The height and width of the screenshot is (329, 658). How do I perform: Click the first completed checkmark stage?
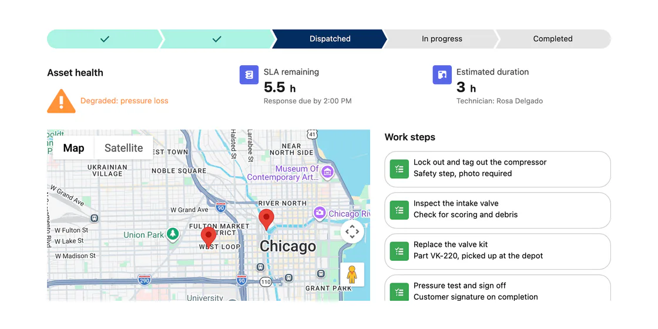105,39
